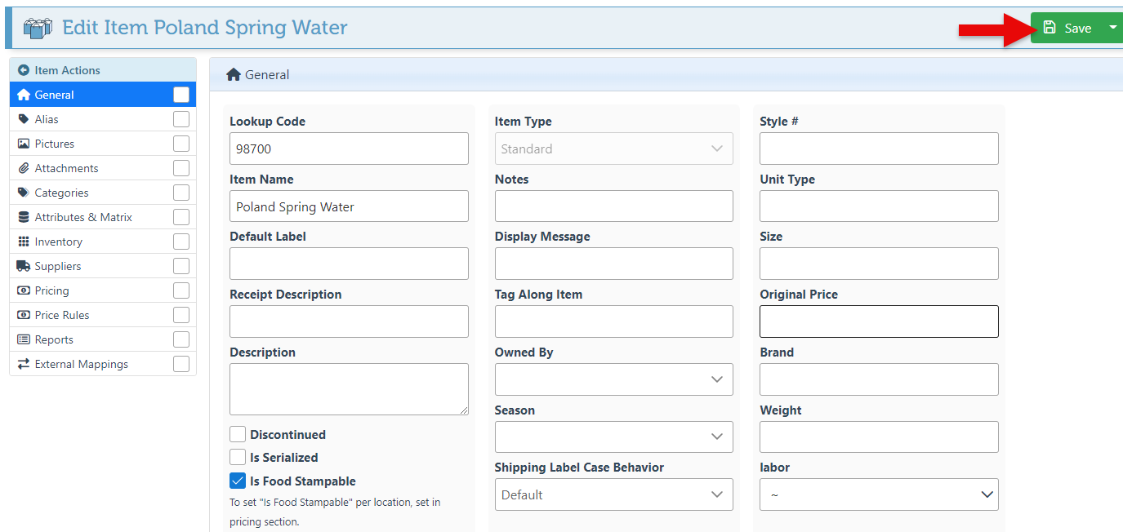Viewport: 1123px width, 532px height.
Task: Click the green Save button
Action: [x=1068, y=28]
